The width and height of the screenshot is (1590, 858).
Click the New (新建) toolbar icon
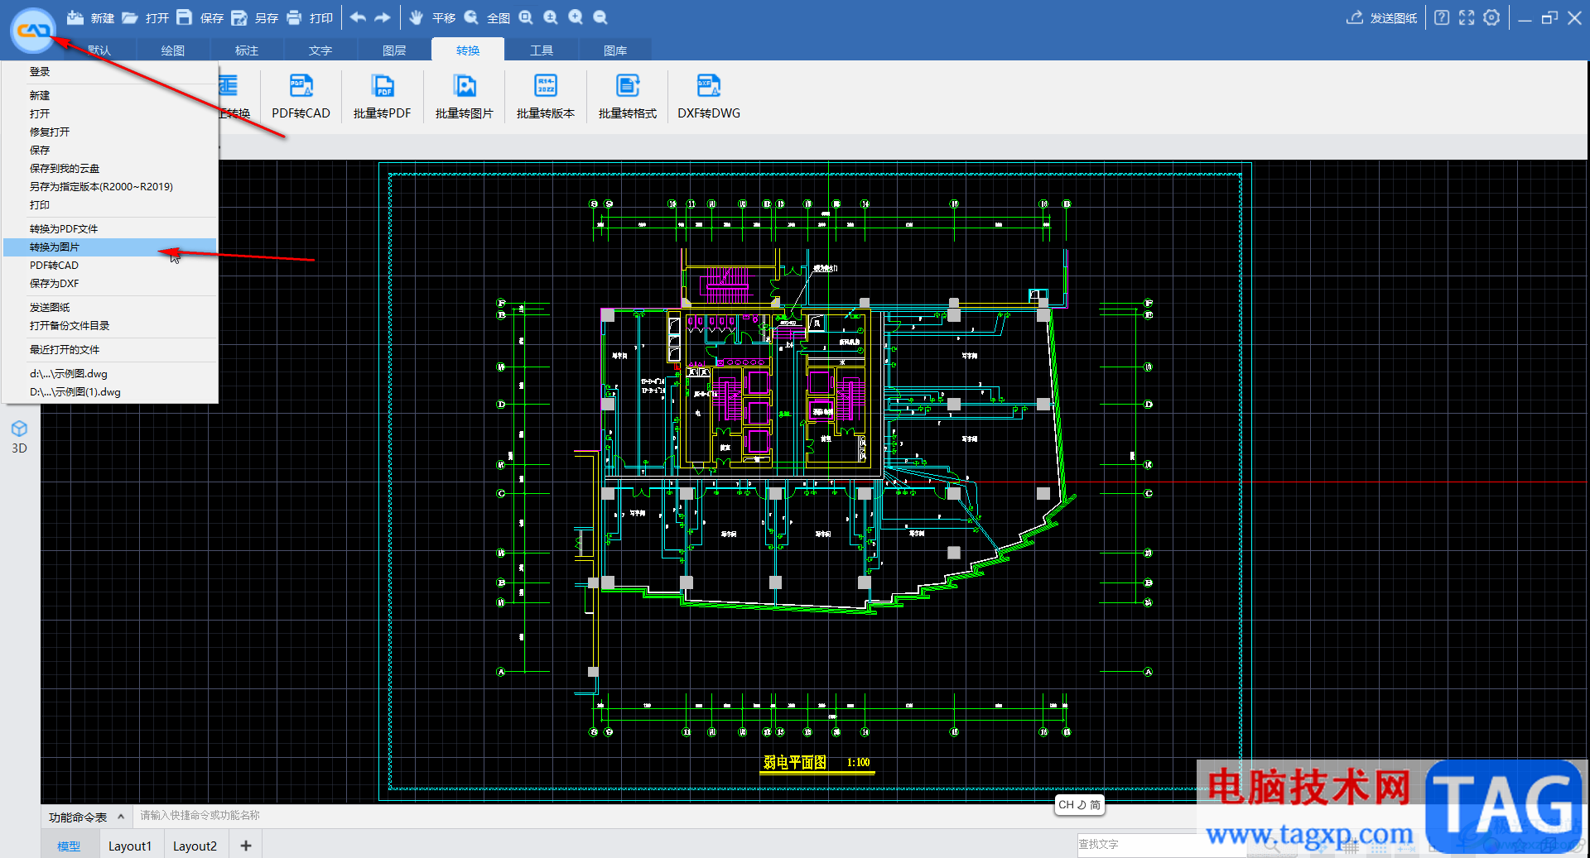[75, 17]
